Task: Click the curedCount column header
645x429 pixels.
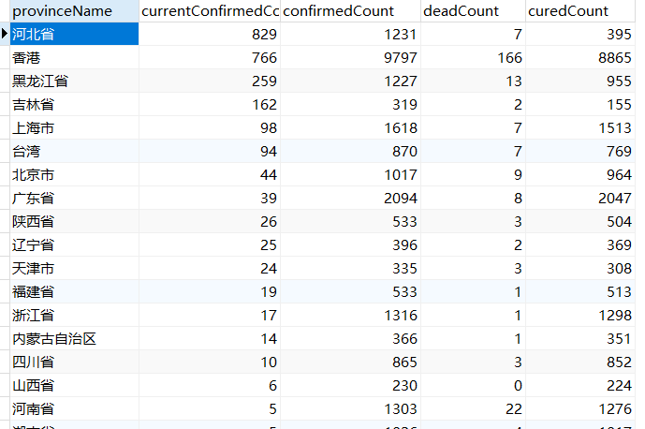Action: coord(580,11)
